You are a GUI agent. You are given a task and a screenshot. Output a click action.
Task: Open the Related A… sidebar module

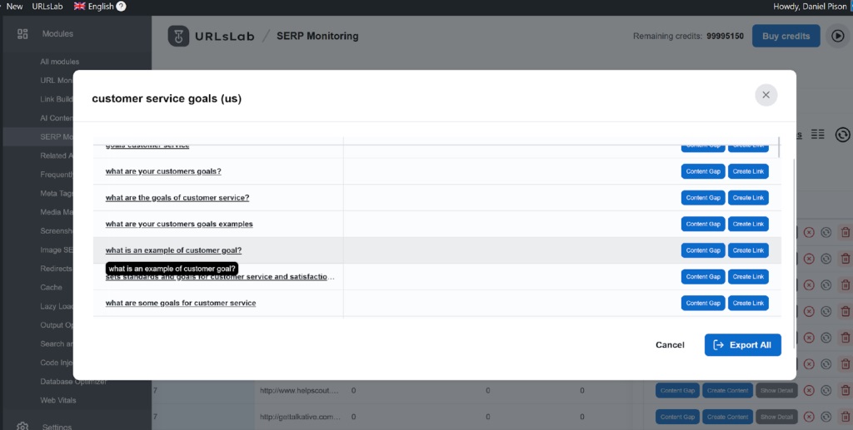57,156
